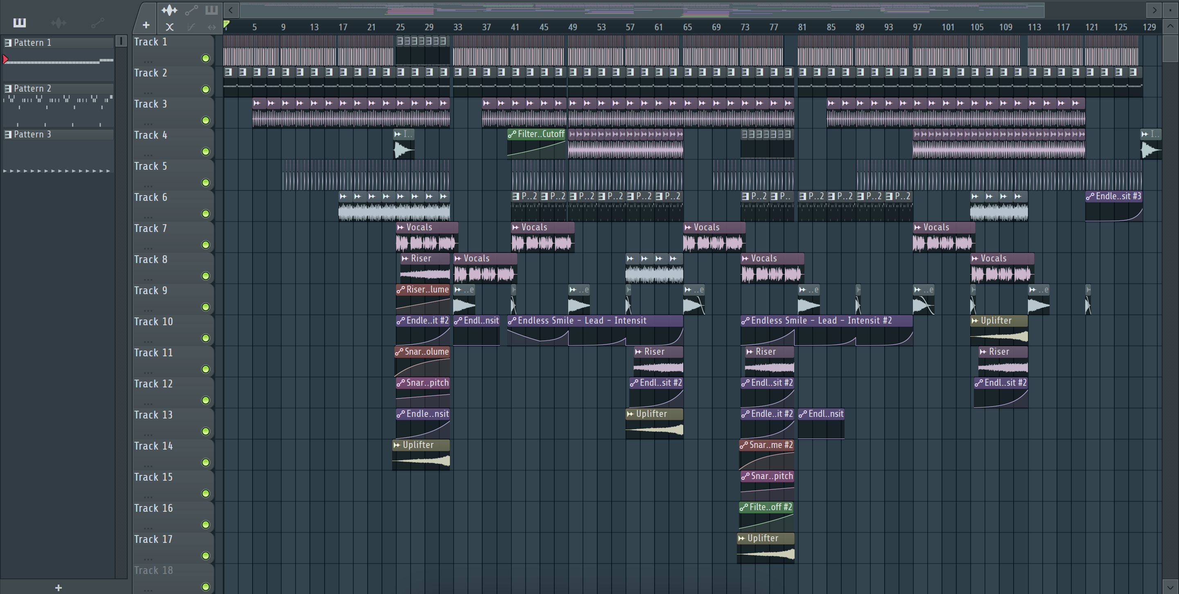This screenshot has width=1179, height=594.
Task: Select the Track 17 header label
Action: point(154,540)
